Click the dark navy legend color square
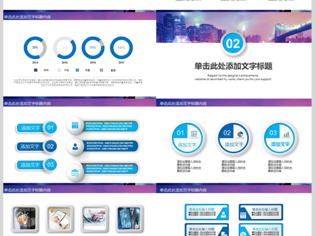 tap(36, 70)
